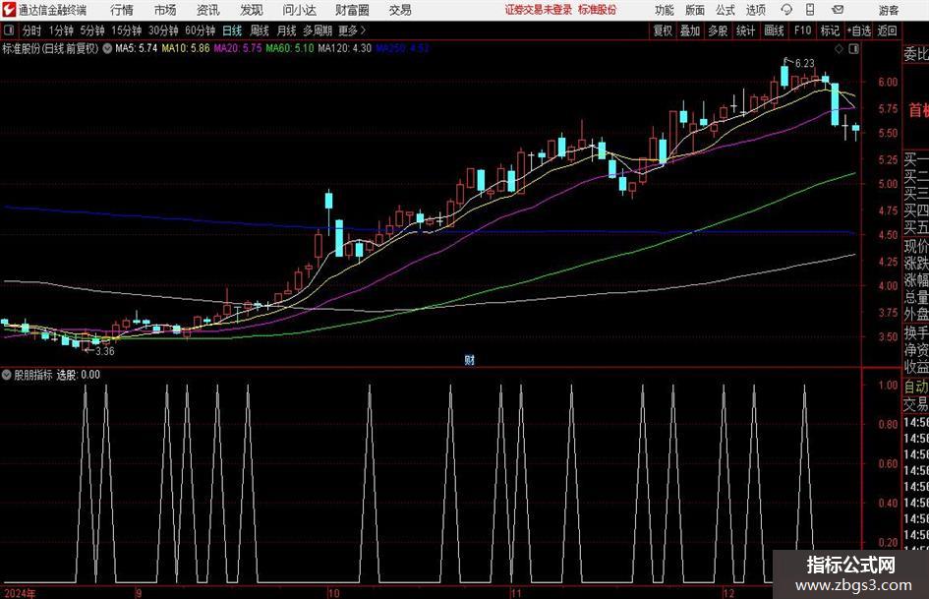Screen dimensions: 929x599
Task: Click the 股朋指标 选股: 0.00 label
Action: (57, 374)
